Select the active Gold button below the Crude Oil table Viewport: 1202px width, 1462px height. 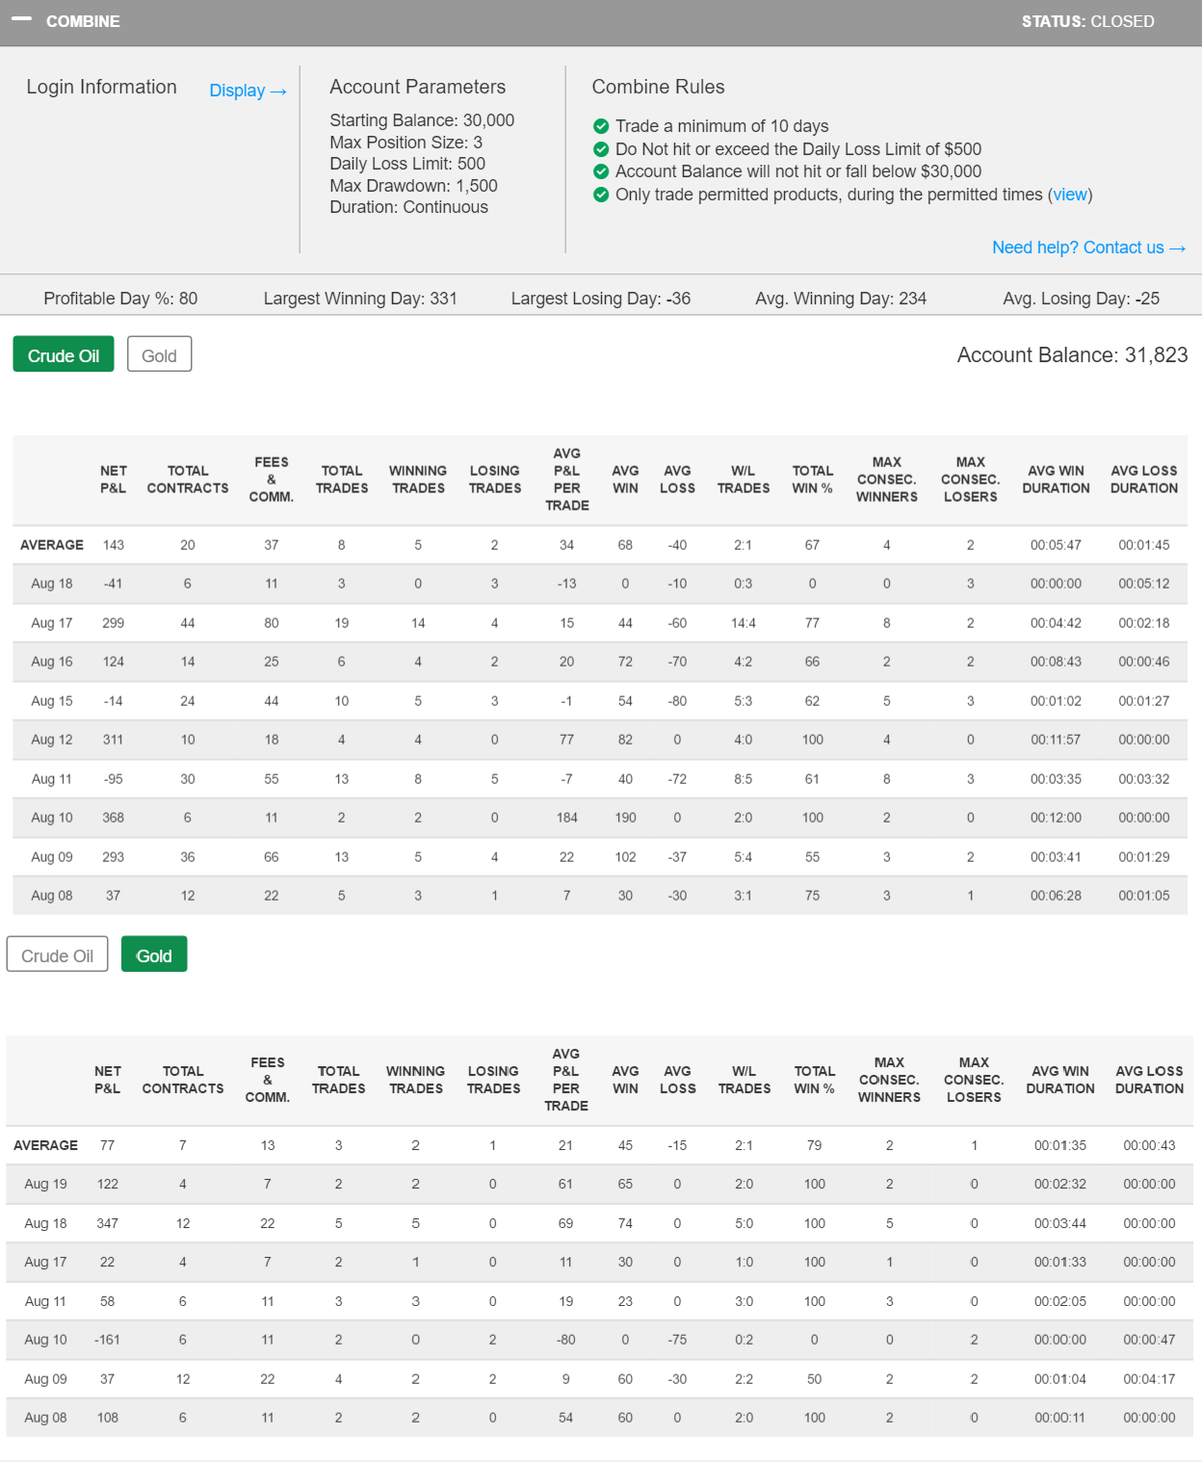click(154, 954)
